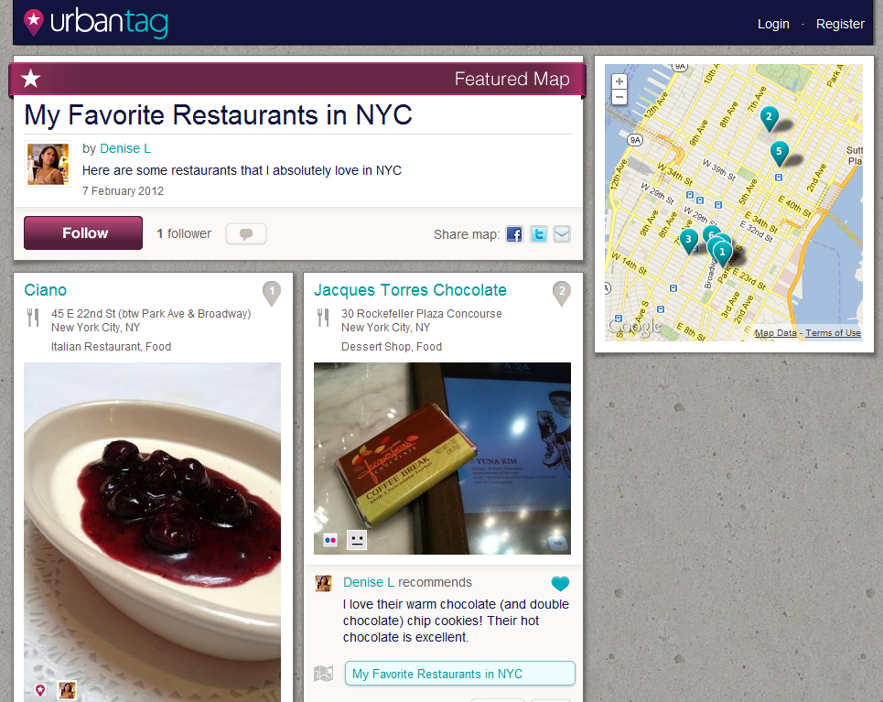Open Denise L author profile link
Viewport: 883px width, 702px height.
point(125,148)
